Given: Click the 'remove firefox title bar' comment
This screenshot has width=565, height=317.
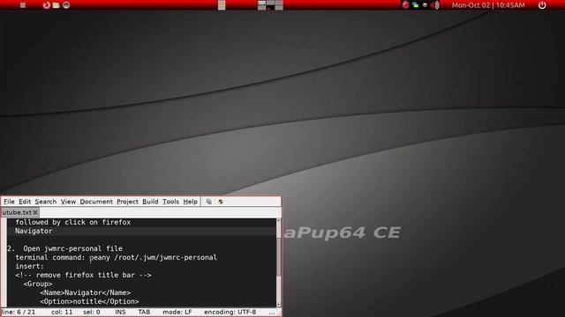Looking at the screenshot, I should [83, 275].
